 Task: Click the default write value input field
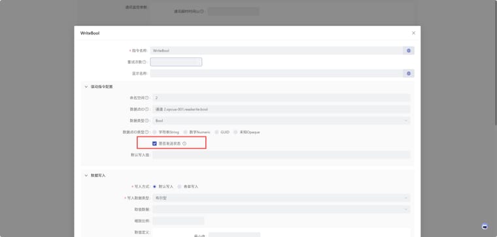coord(281,155)
